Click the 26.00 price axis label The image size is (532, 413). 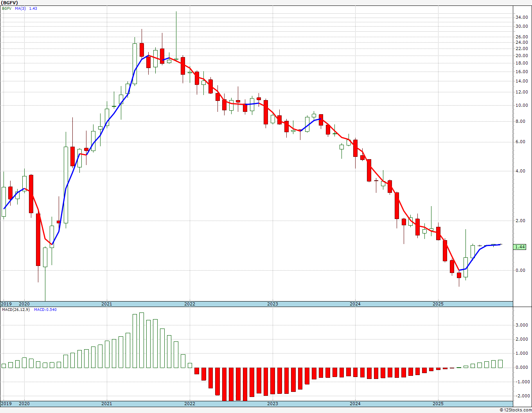tap(521, 37)
